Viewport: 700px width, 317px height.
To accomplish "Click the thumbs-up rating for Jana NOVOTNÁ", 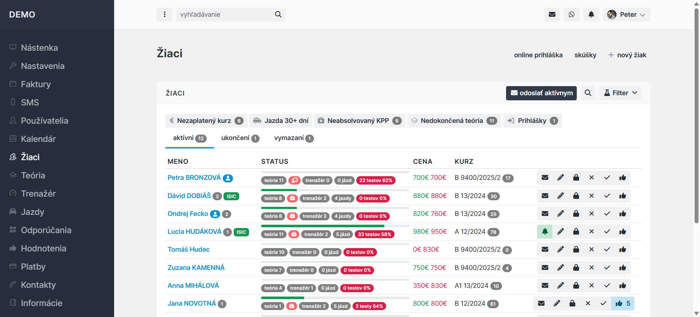I will tap(622, 304).
